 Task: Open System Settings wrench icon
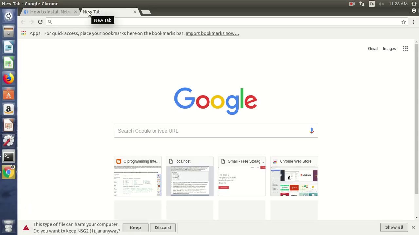[9, 141]
